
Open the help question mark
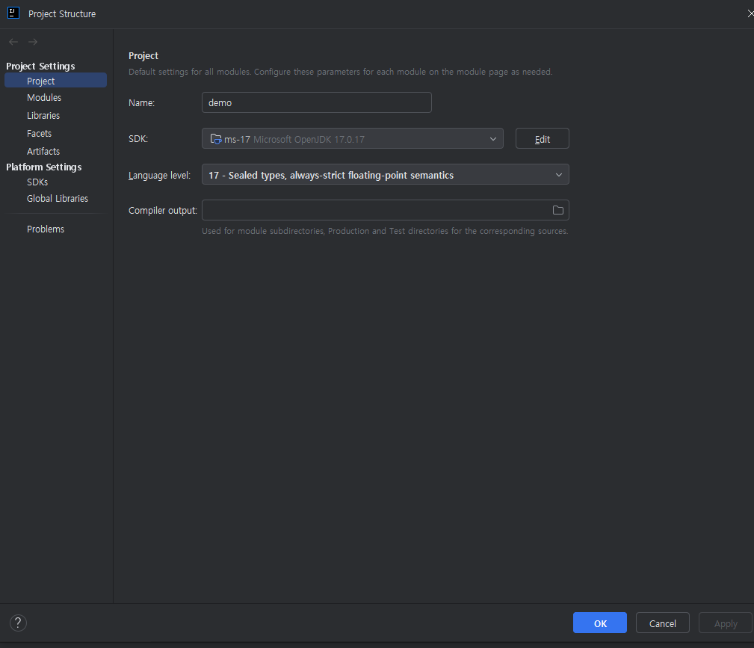[18, 623]
